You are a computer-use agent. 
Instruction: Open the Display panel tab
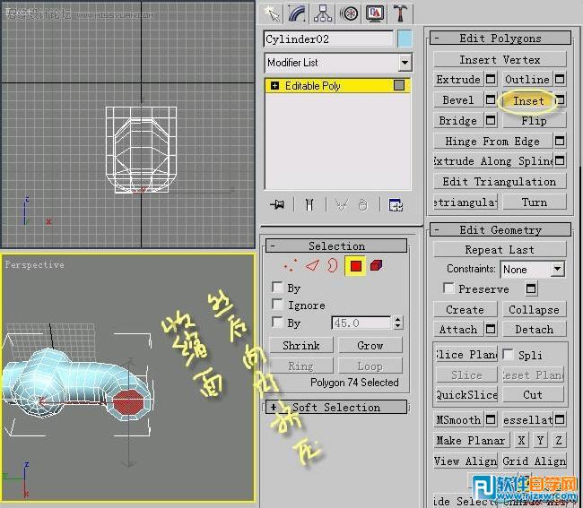tap(374, 13)
